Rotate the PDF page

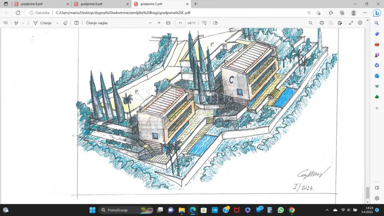click(x=204, y=23)
